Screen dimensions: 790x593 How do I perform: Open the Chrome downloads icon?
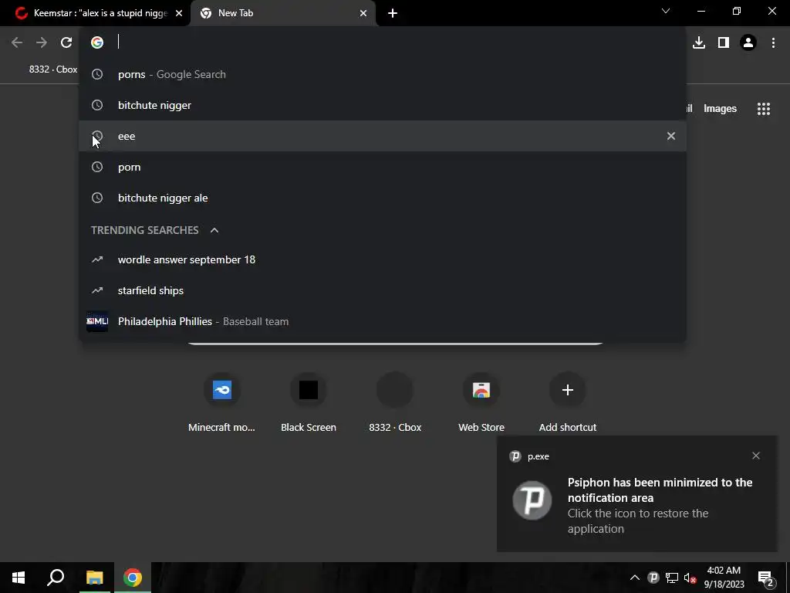point(699,42)
